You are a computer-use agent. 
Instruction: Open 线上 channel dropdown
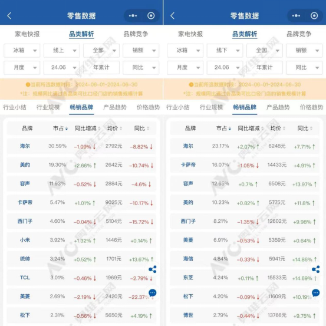(x=61, y=50)
